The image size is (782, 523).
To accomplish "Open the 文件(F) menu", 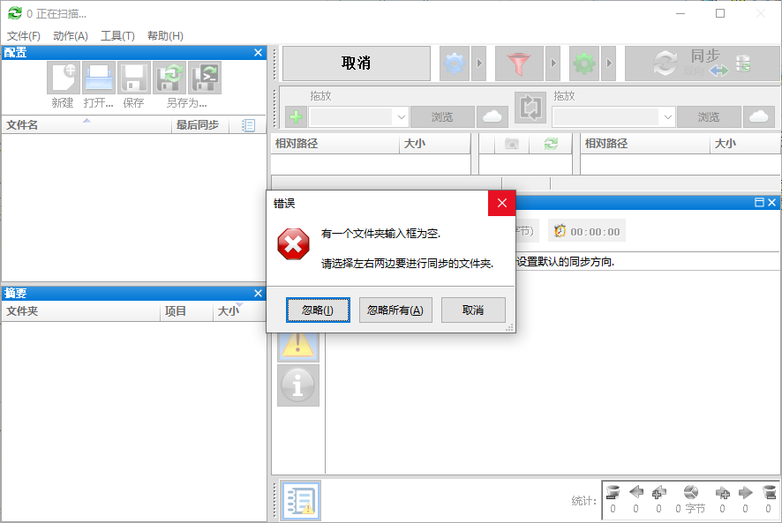I will (x=24, y=36).
